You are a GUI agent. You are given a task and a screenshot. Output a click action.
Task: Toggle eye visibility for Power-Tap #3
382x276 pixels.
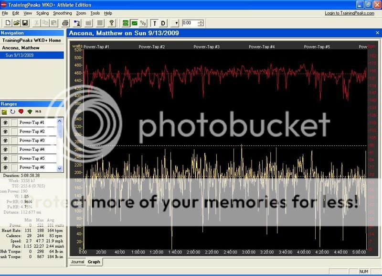point(5,141)
